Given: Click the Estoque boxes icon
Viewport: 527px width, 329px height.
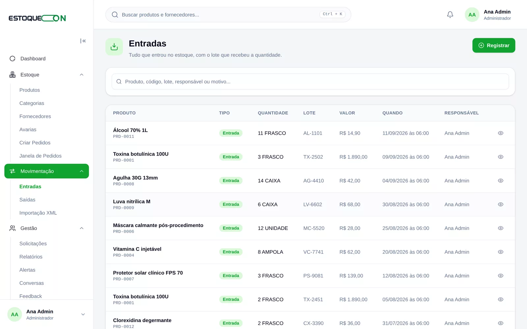Looking at the screenshot, I should point(13,75).
